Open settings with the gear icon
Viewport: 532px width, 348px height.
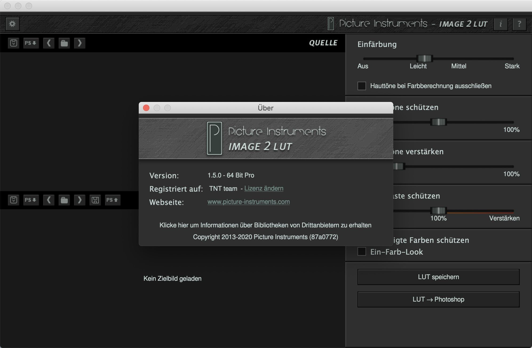(12, 24)
